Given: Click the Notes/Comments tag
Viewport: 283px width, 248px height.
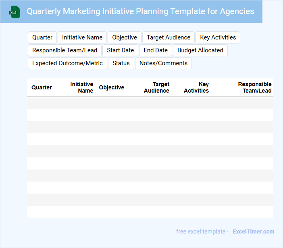Looking at the screenshot, I should pos(163,63).
